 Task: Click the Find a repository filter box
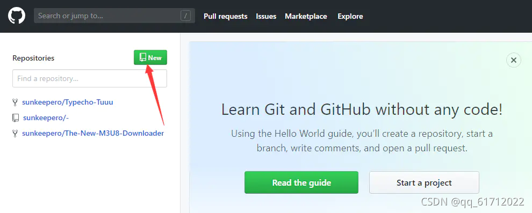pyautogui.click(x=90, y=78)
